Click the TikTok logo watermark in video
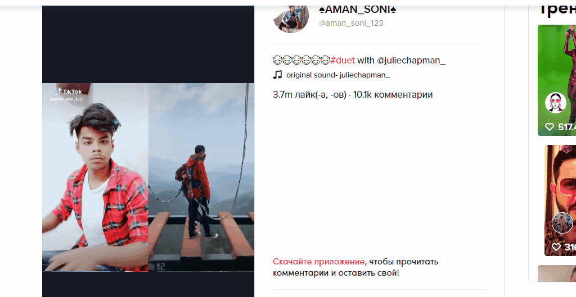The image size is (576, 297). (x=68, y=92)
